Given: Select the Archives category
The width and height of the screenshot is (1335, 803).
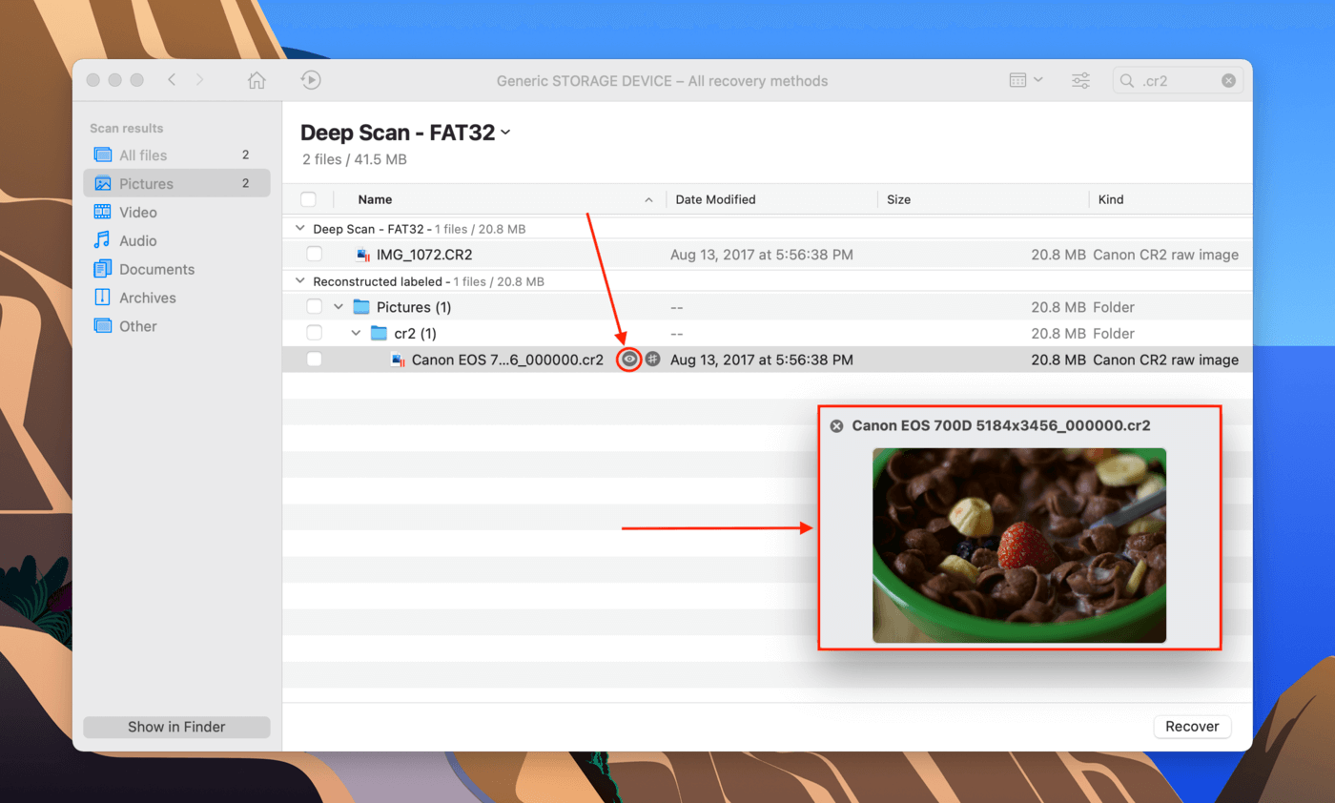Looking at the screenshot, I should click(176, 298).
